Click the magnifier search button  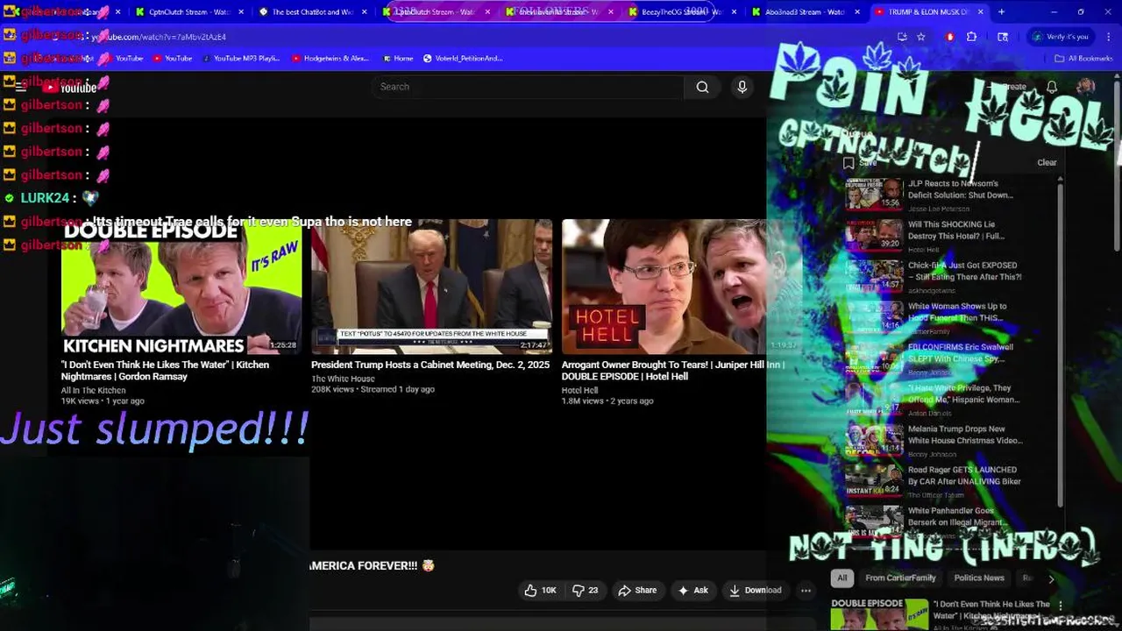702,87
